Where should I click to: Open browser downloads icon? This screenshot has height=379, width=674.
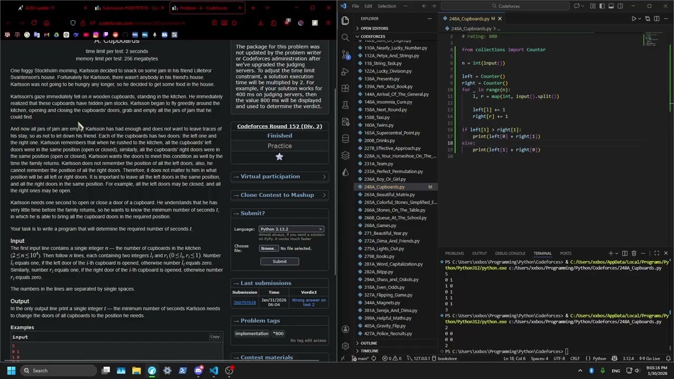[x=261, y=23]
